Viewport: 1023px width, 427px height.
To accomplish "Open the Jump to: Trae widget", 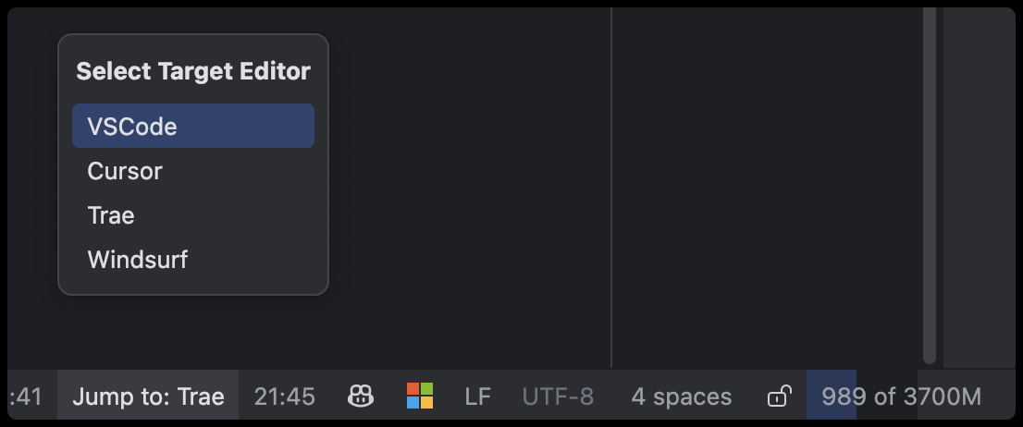I will click(x=148, y=396).
